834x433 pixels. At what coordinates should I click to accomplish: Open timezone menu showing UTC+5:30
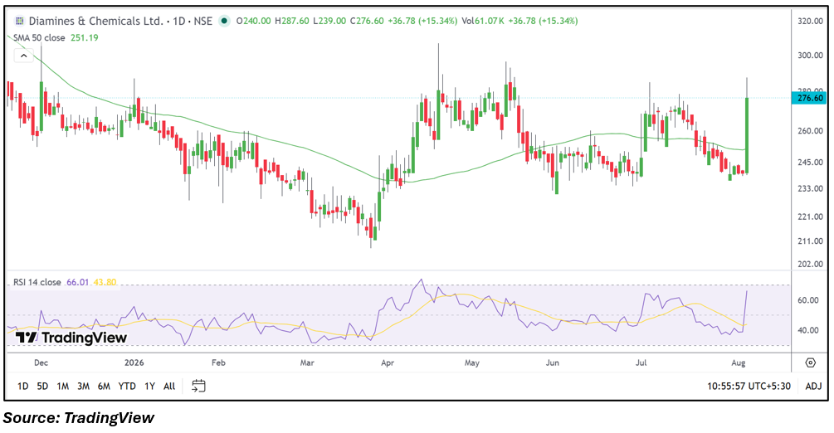click(x=749, y=387)
